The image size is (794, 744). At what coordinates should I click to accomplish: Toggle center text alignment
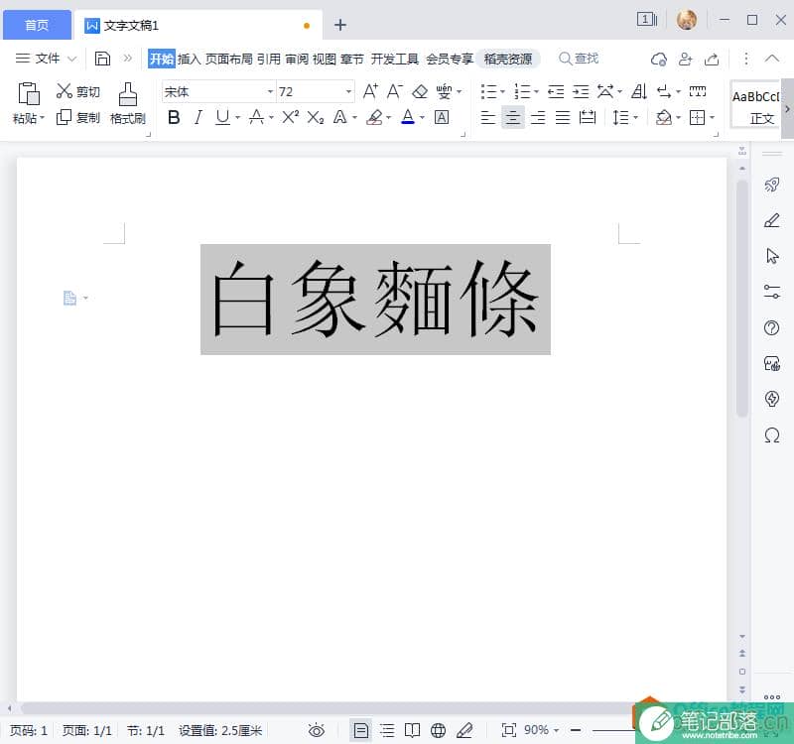(x=513, y=117)
